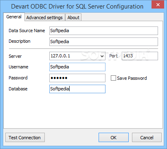This screenshot has width=167, height=149.
Task: Click the Cancel button
Action: tap(147, 138)
